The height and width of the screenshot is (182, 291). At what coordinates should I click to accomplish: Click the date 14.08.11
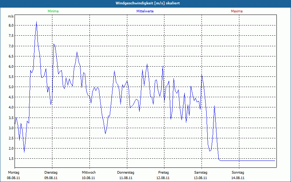pyautogui.click(x=238, y=178)
